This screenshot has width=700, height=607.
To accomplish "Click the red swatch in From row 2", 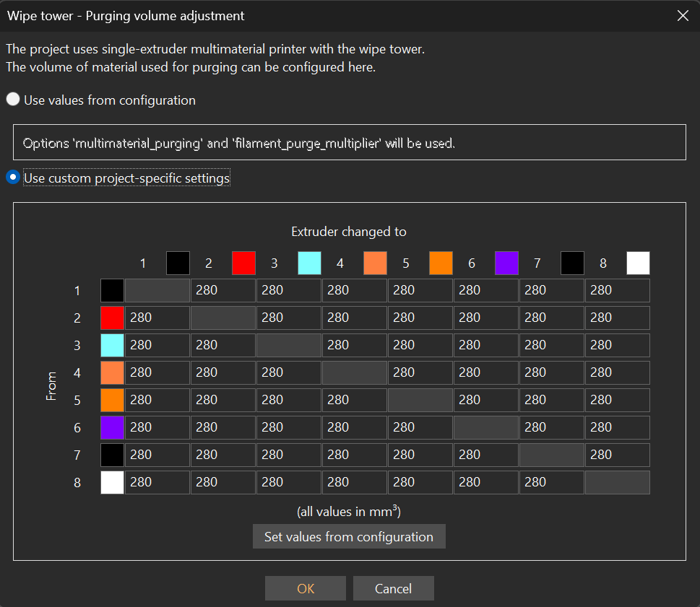I will (112, 318).
